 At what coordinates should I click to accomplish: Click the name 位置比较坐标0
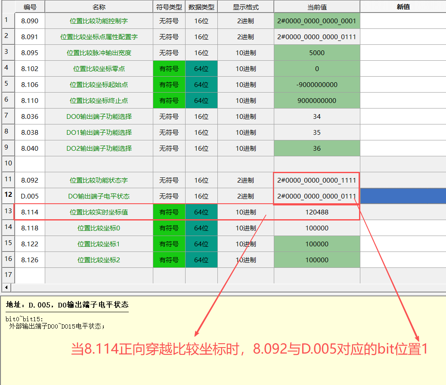(x=99, y=228)
